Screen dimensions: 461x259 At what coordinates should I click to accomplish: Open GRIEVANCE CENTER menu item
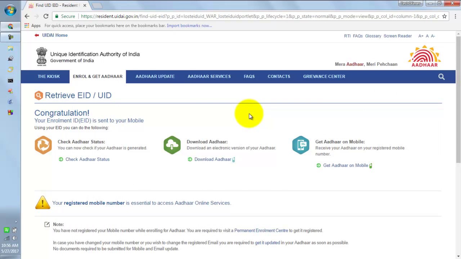(324, 77)
